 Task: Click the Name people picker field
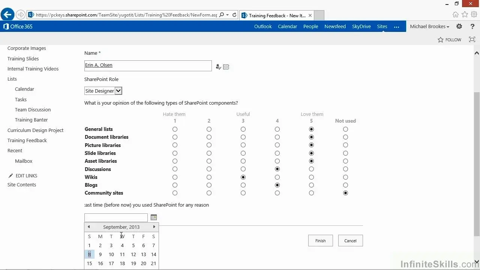click(x=148, y=66)
